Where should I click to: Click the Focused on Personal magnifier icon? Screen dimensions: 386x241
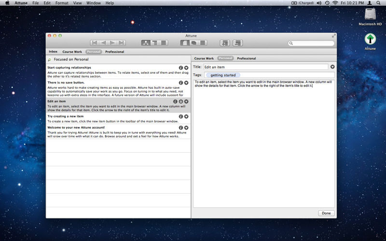50,59
